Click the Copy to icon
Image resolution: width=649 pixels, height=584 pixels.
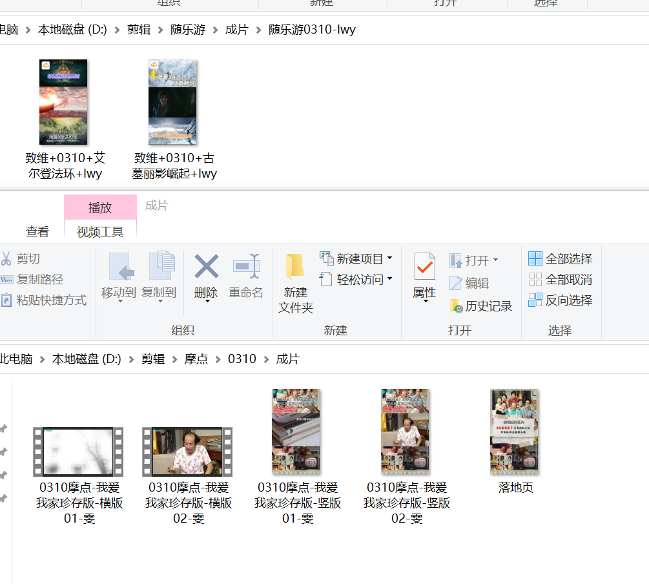click(x=162, y=266)
